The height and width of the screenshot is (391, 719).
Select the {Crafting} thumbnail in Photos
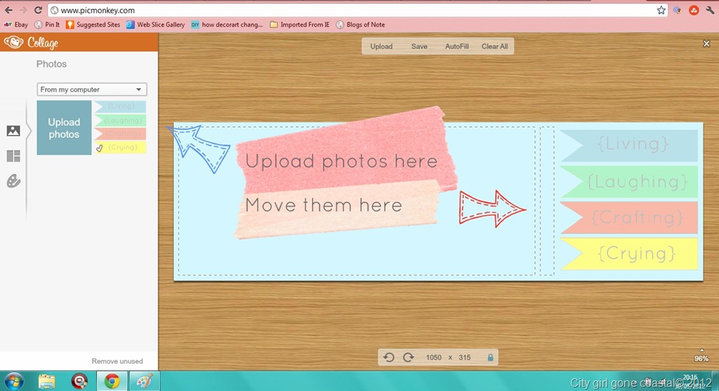pos(120,134)
